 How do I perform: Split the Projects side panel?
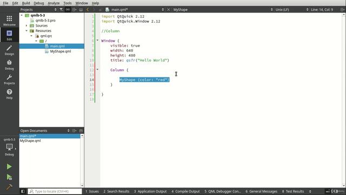pyautogui.click(x=75, y=10)
